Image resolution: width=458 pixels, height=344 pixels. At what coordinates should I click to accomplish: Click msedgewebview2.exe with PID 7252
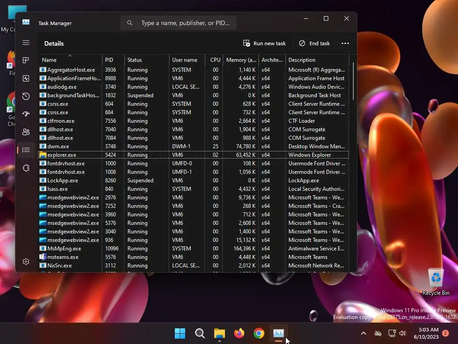click(x=193, y=206)
